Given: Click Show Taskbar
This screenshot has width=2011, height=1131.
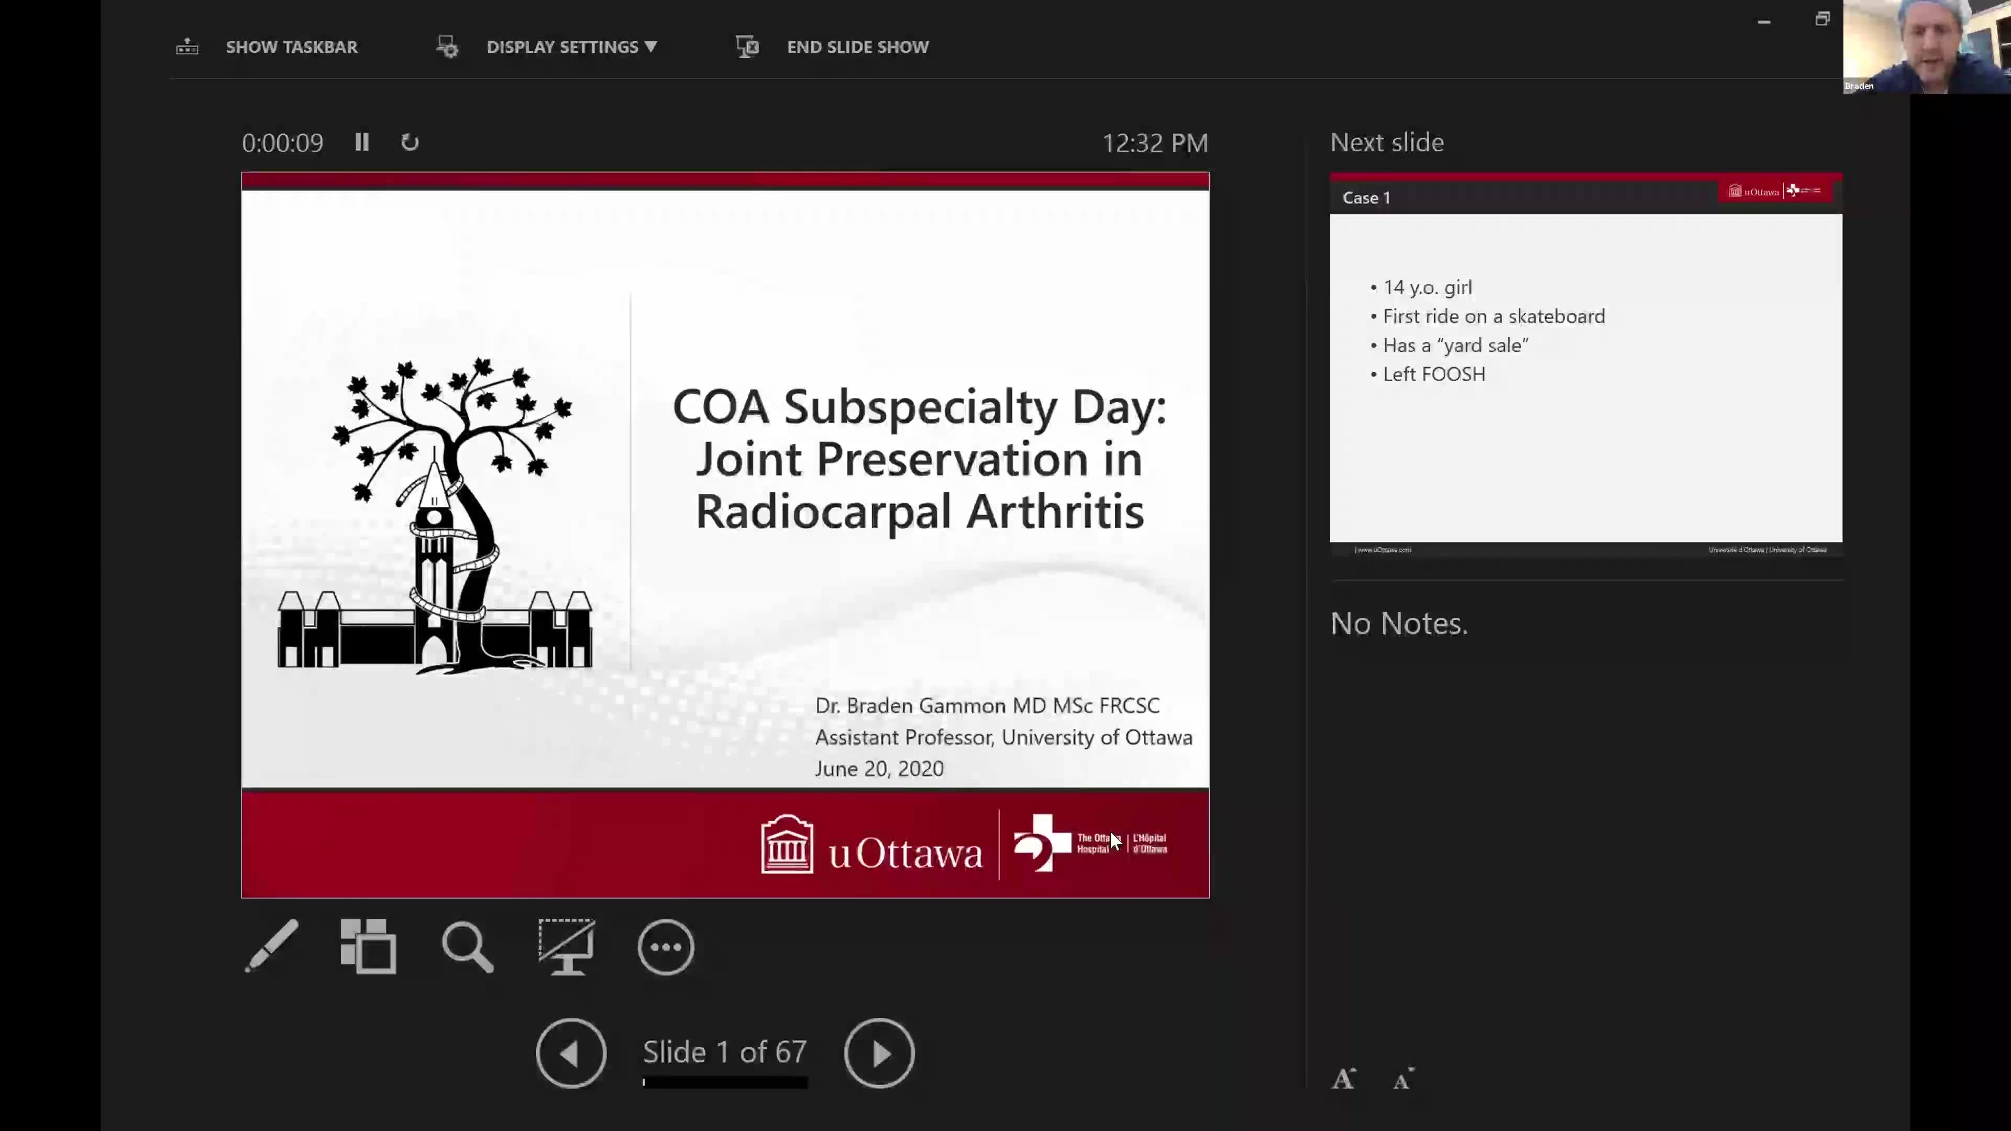Looking at the screenshot, I should (291, 47).
